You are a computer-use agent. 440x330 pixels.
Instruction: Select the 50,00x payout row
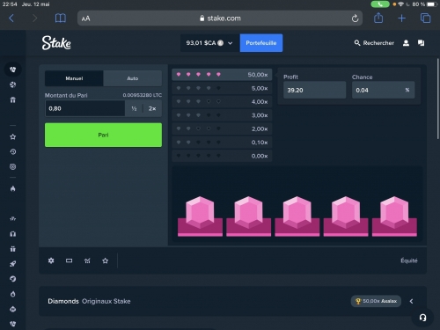(222, 75)
